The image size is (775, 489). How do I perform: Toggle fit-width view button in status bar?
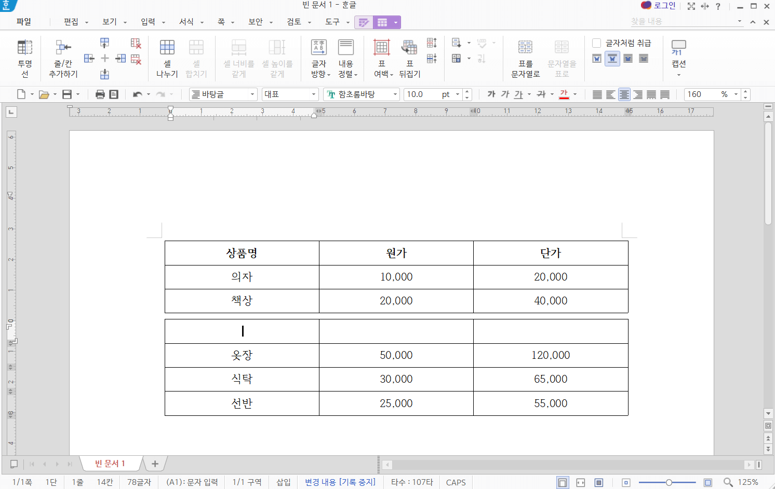(581, 483)
